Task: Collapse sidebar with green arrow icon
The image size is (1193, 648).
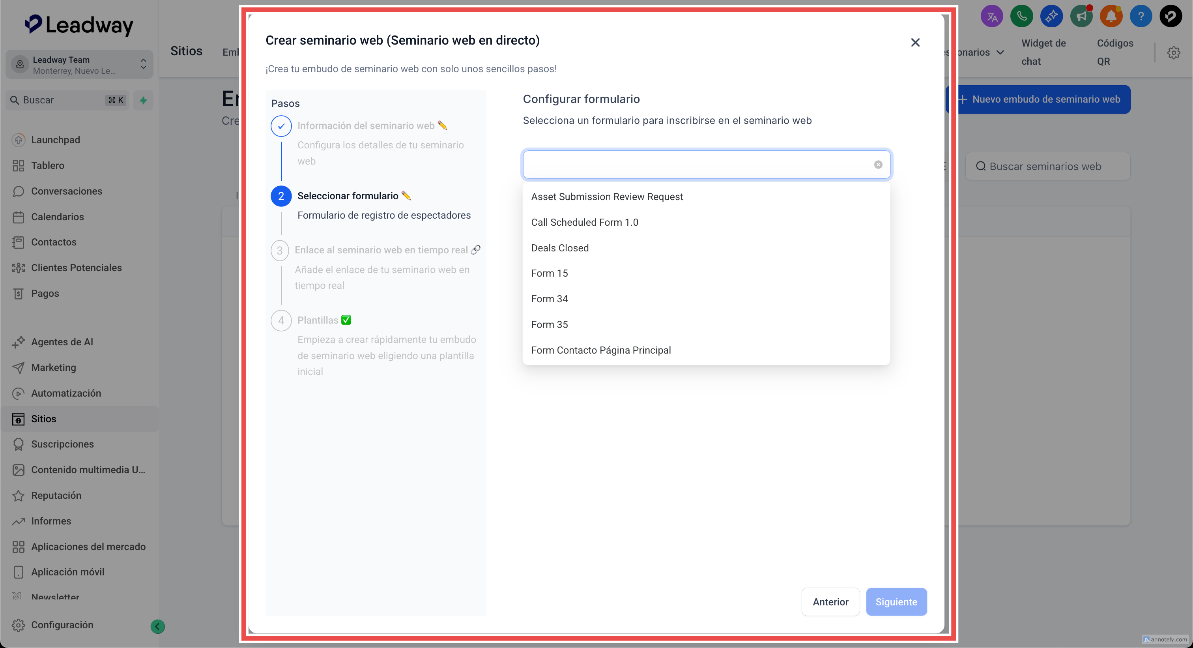Action: pos(157,626)
